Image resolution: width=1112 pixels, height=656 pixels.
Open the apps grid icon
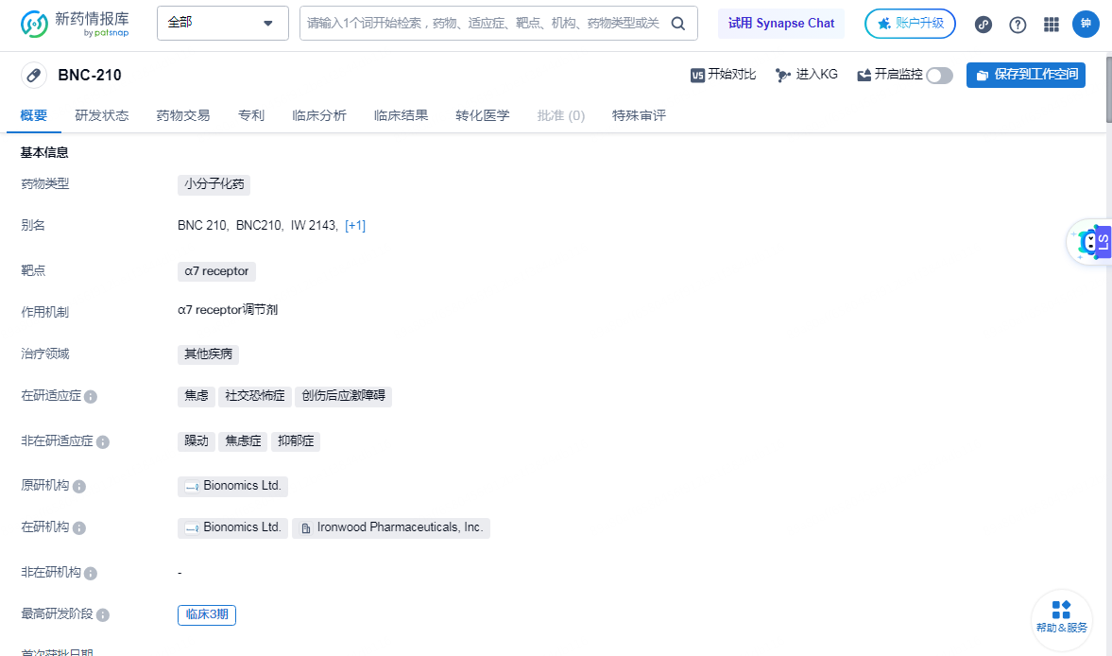(1051, 25)
